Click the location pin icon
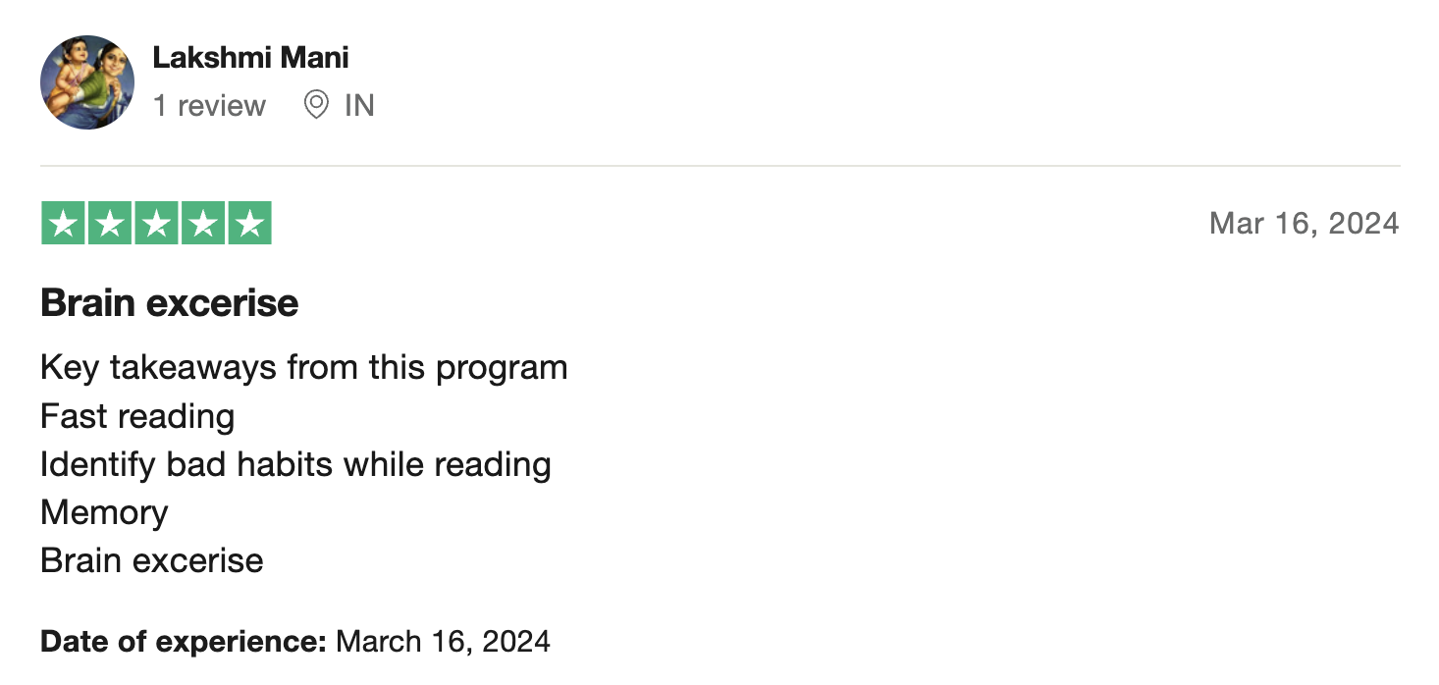Screen dimensions: 1439x685 [316, 105]
